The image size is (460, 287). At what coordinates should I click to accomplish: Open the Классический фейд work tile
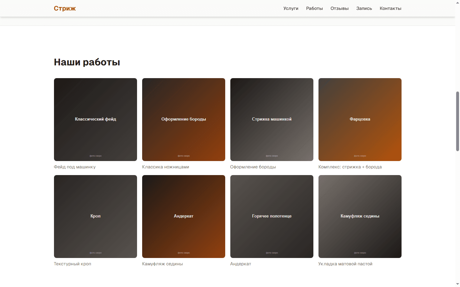point(96,120)
